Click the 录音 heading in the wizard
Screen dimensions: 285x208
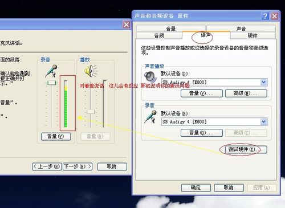click(x=45, y=60)
